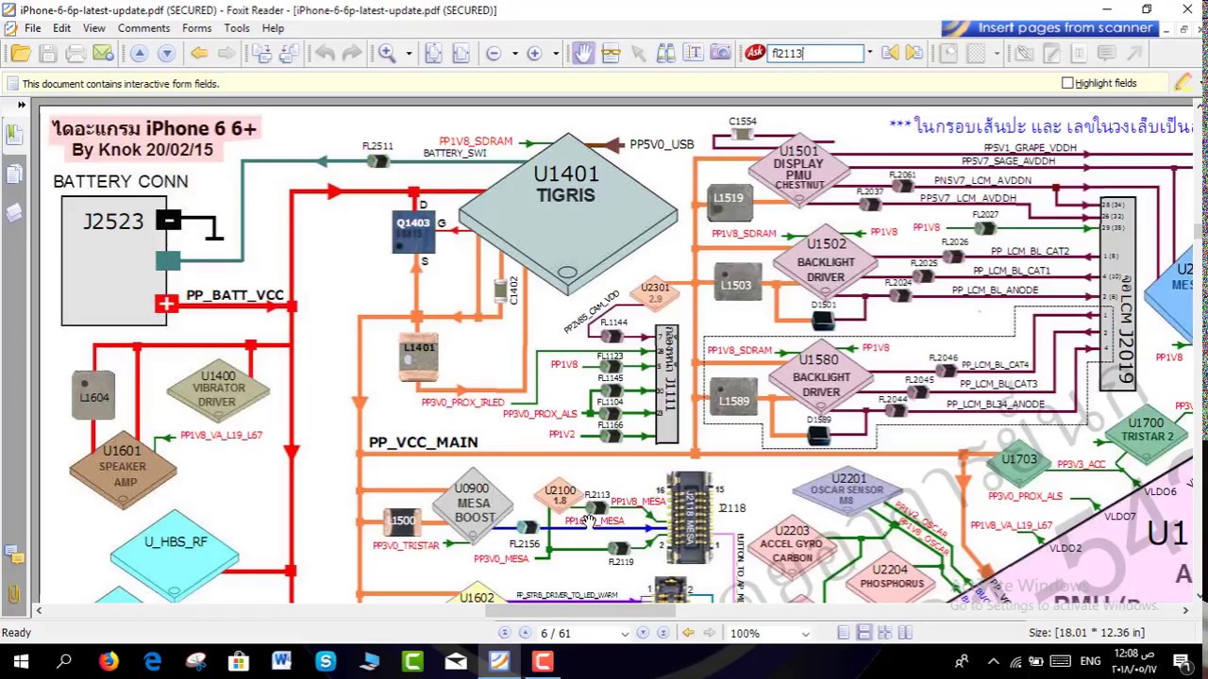Enable the Highlight fields checkbox
This screenshot has height=679, width=1208.
coord(1067,83)
